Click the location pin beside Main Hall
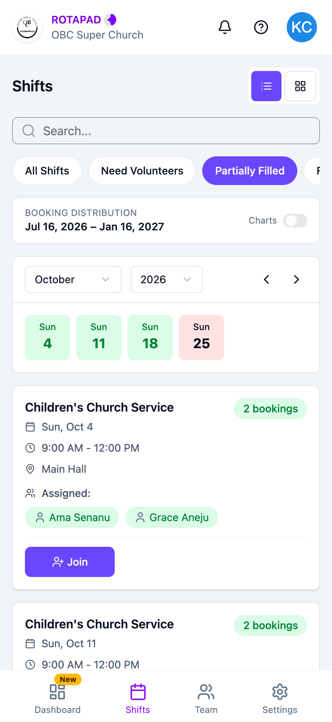 (x=30, y=469)
